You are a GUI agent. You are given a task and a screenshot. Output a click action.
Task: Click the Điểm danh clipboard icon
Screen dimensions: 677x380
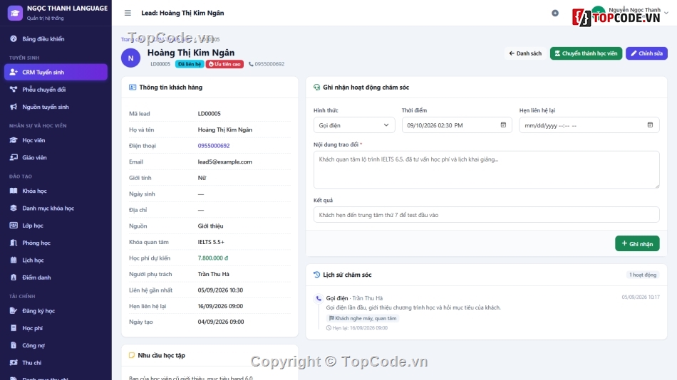tap(14, 278)
